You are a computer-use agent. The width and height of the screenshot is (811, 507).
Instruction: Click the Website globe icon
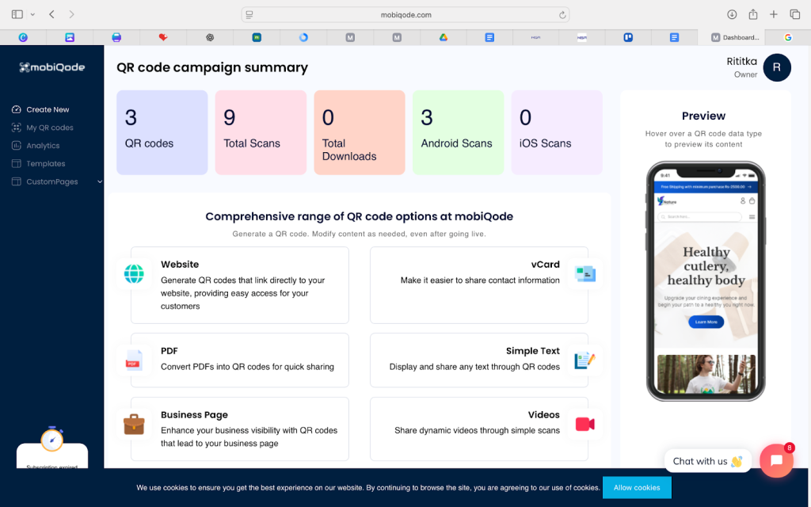click(x=134, y=274)
